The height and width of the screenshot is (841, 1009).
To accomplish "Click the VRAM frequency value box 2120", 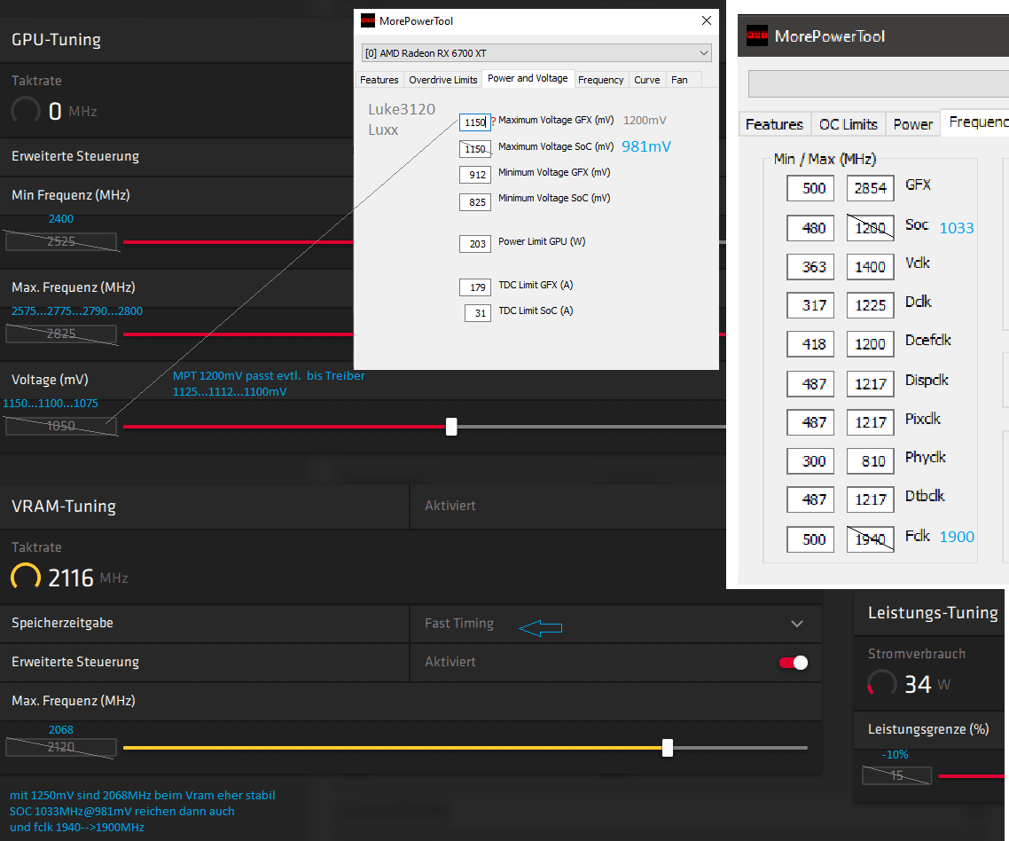I will click(61, 747).
